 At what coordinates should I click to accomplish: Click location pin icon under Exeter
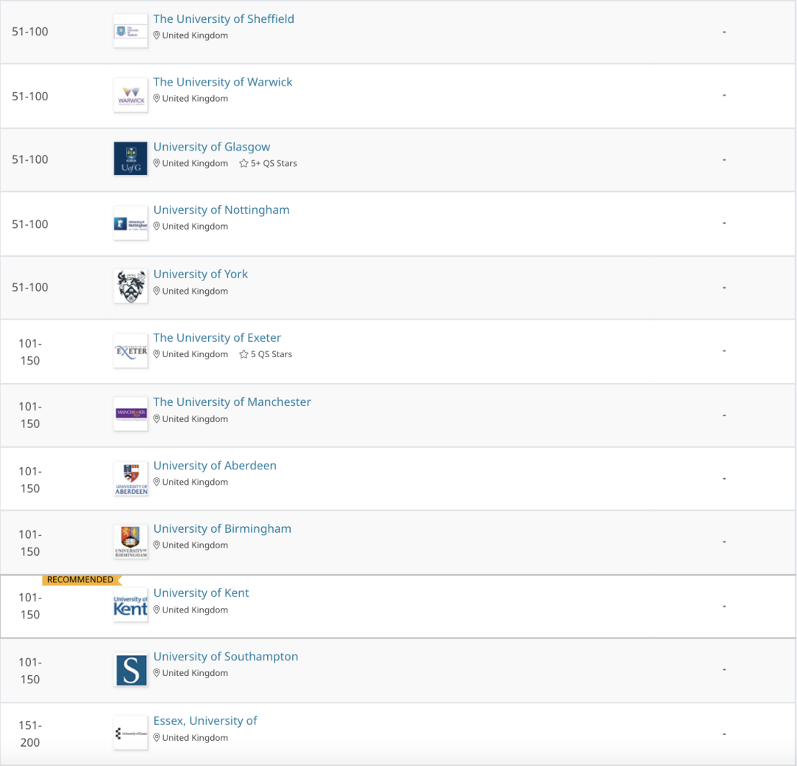coord(156,354)
